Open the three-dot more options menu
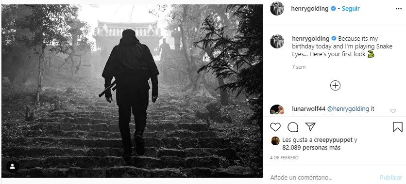The image size is (406, 184). (x=399, y=9)
